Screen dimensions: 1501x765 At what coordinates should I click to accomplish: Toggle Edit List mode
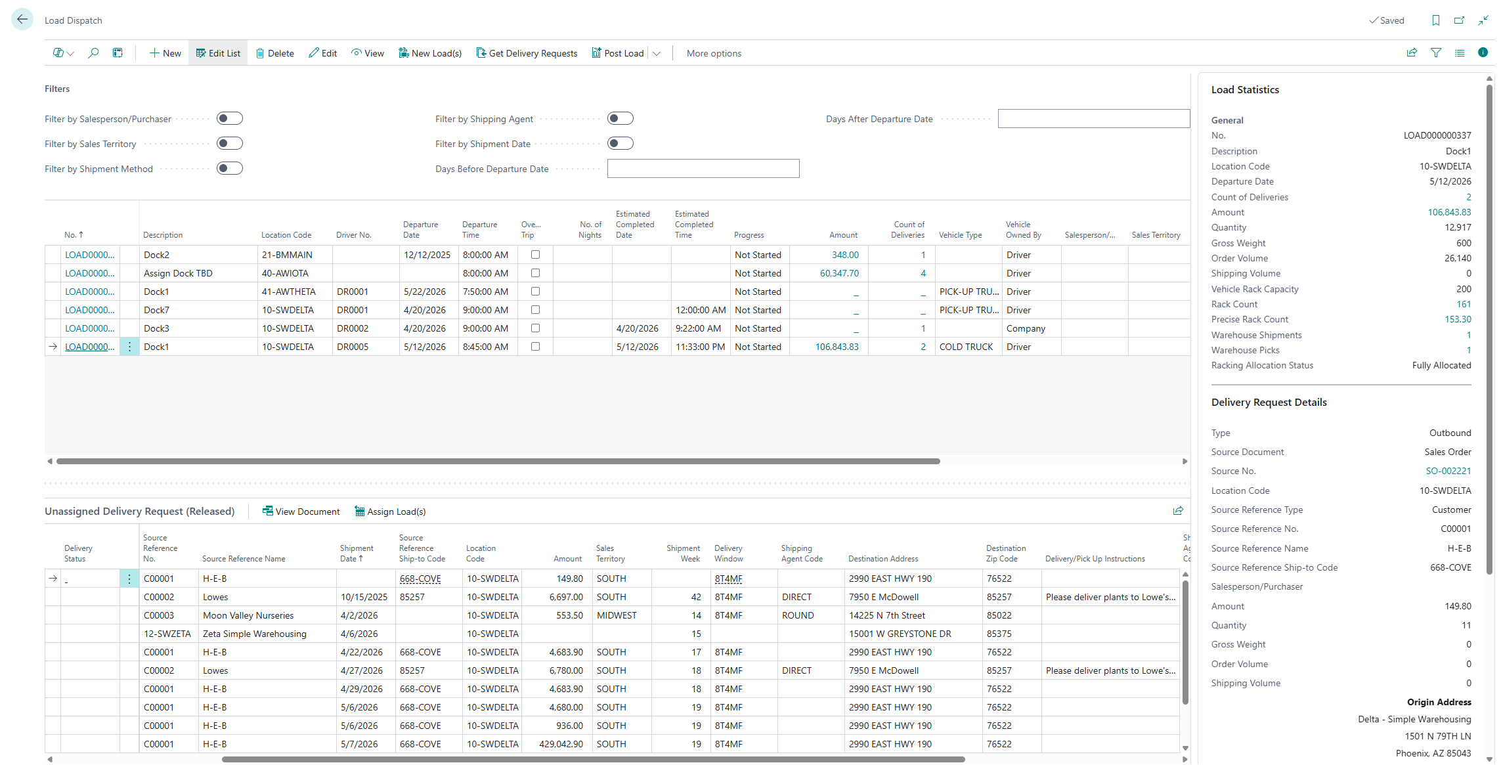point(218,53)
